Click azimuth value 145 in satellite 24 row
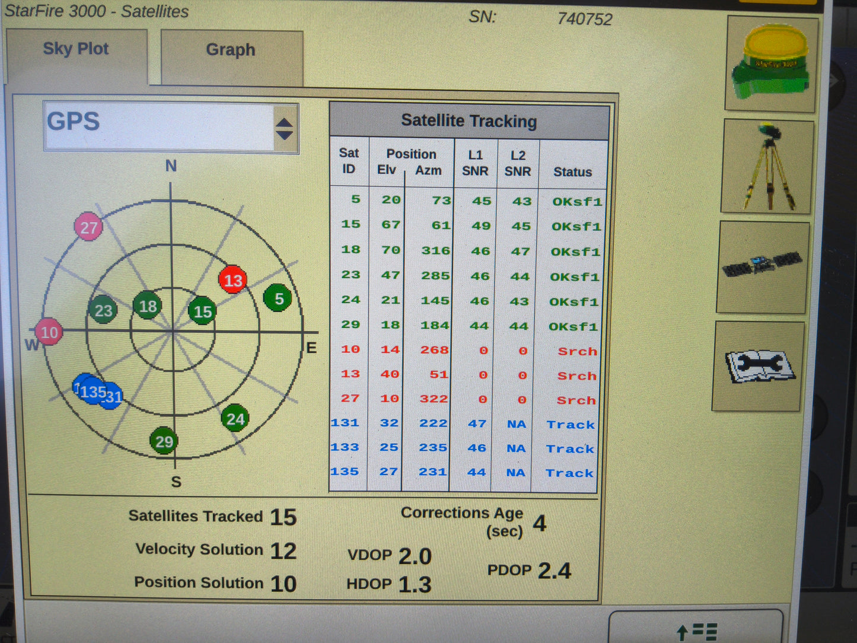 coord(435,301)
